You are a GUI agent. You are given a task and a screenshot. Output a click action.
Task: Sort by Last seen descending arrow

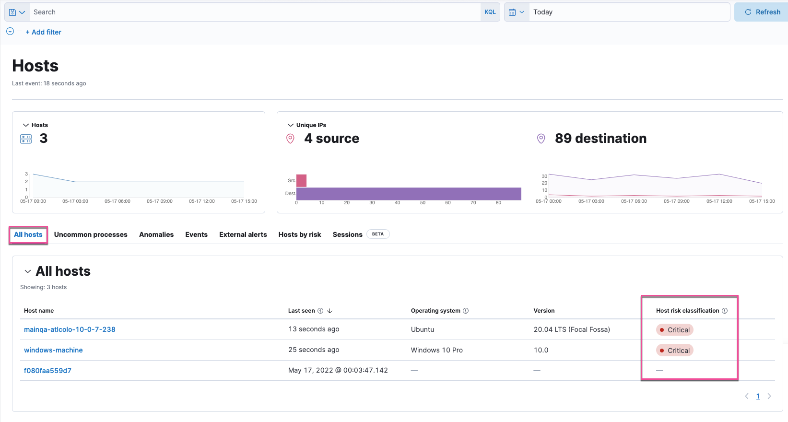330,311
